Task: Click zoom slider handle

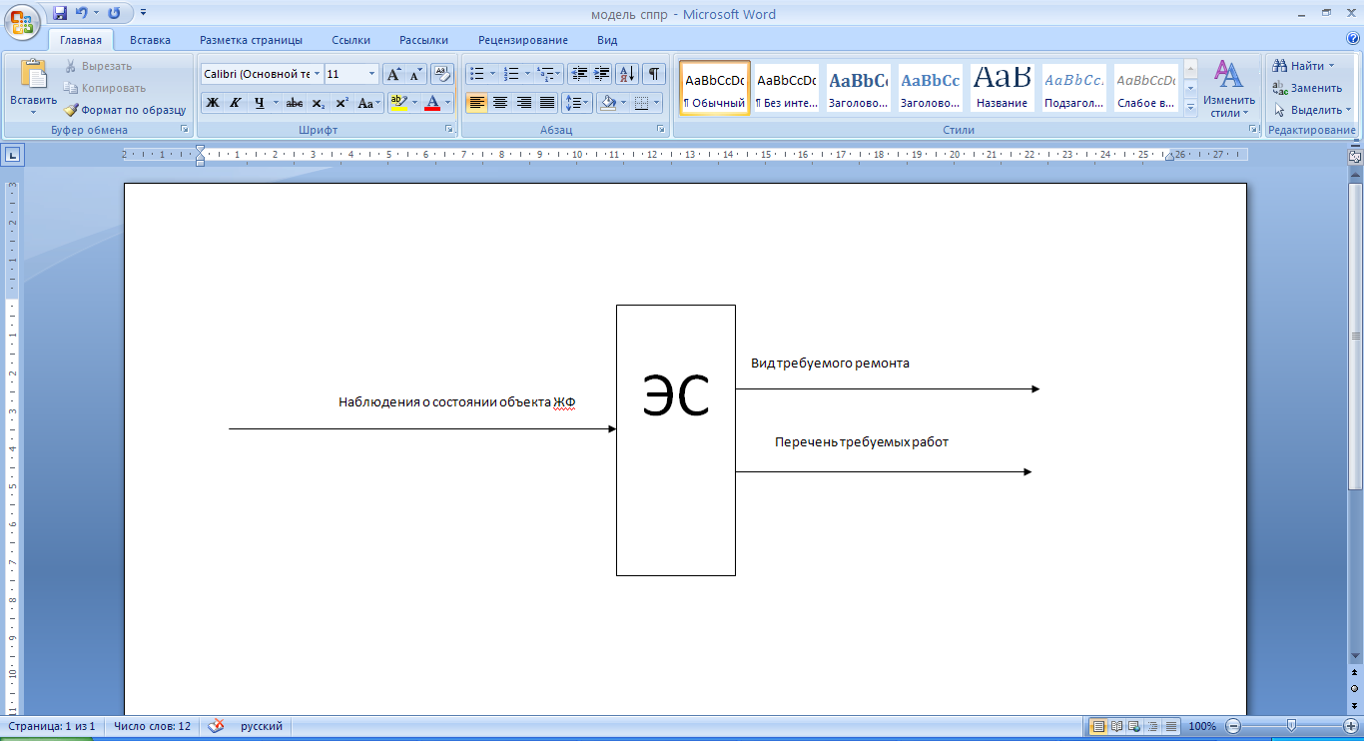Action: point(1291,726)
